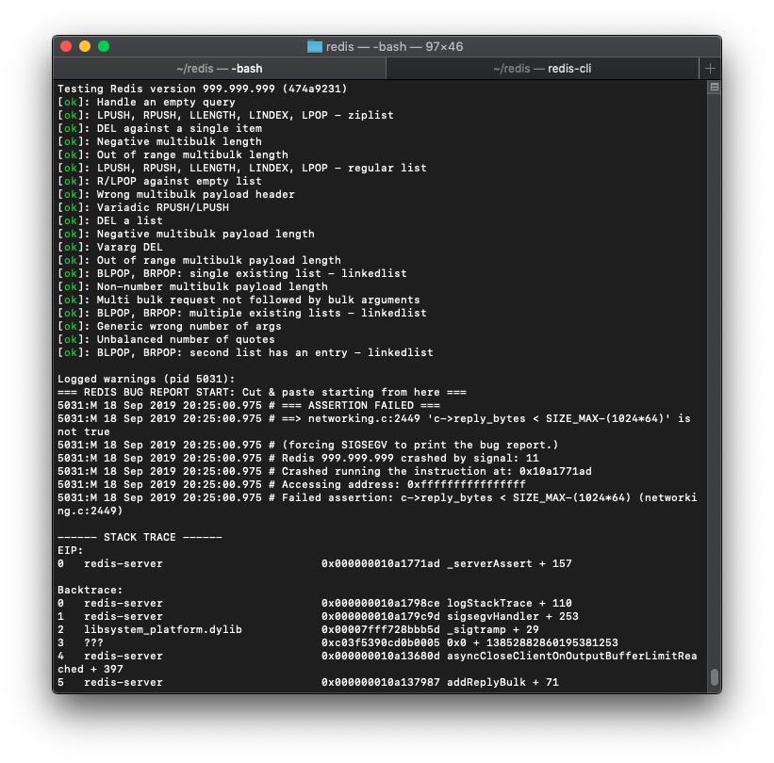The width and height of the screenshot is (774, 763).
Task: Close the Terminal window with red button
Action: tap(66, 46)
